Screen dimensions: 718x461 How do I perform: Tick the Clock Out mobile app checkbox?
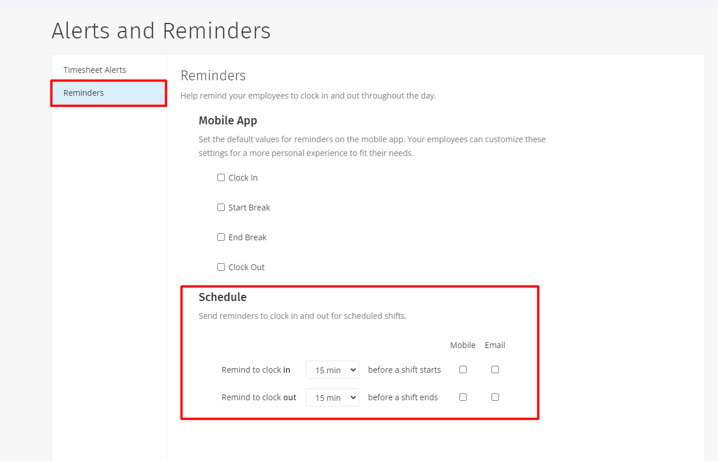(221, 267)
